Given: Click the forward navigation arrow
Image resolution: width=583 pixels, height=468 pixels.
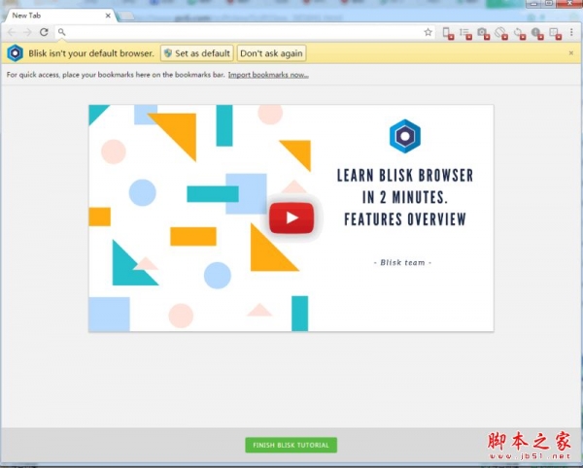Looking at the screenshot, I should pos(27,32).
